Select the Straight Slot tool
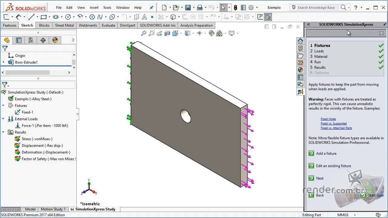Screen dimensions: 388x218 click(x=56, y=17)
